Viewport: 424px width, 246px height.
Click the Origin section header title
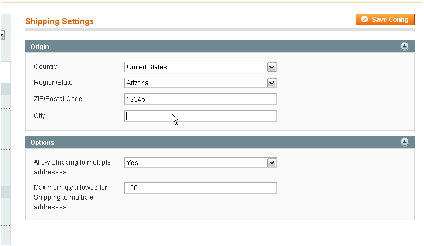pos(39,47)
